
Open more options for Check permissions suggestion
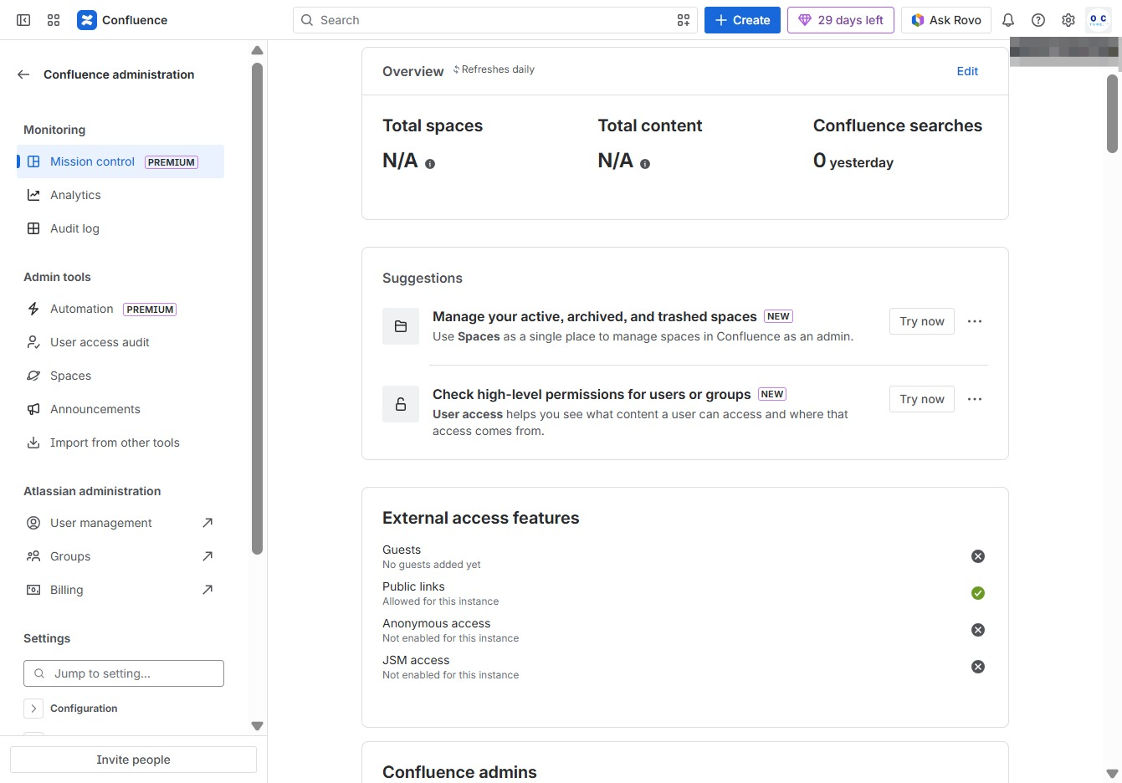point(975,399)
